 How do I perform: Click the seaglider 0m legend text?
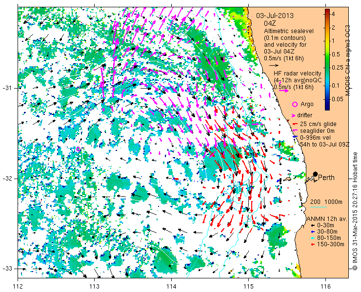click(x=317, y=131)
